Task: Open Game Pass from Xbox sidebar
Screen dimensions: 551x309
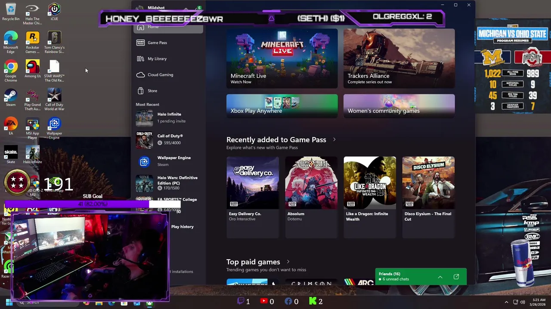Action: (168, 43)
